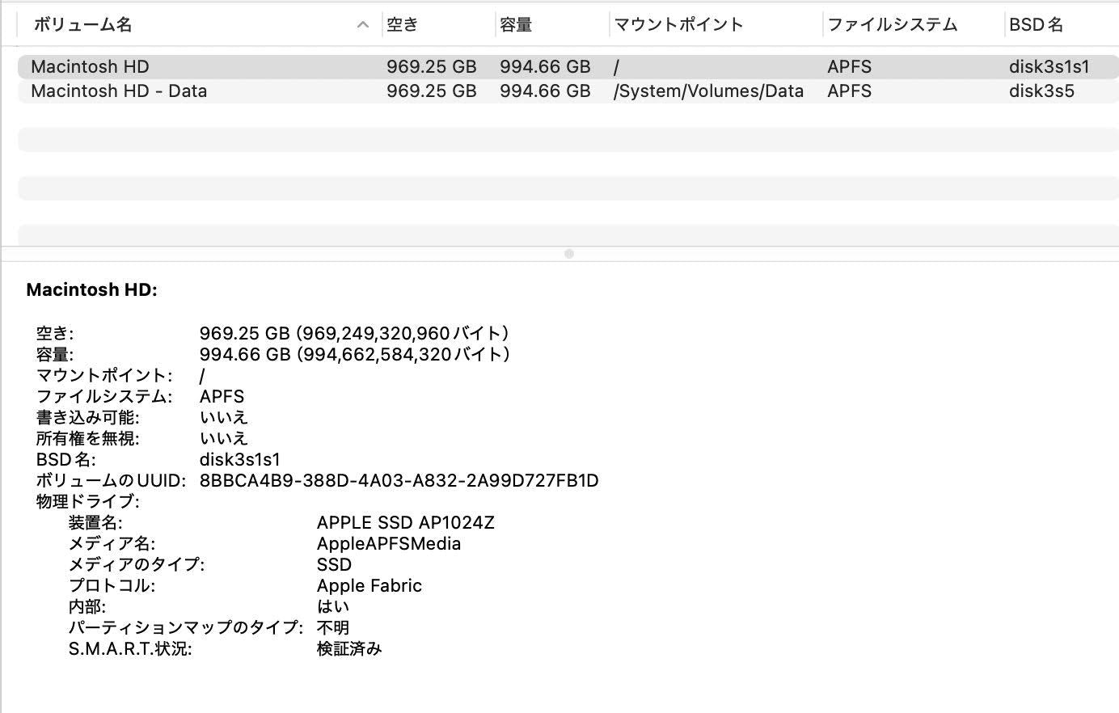This screenshot has height=713, width=1119.
Task: Click the / mount point of Macintosh HD
Action: point(616,66)
